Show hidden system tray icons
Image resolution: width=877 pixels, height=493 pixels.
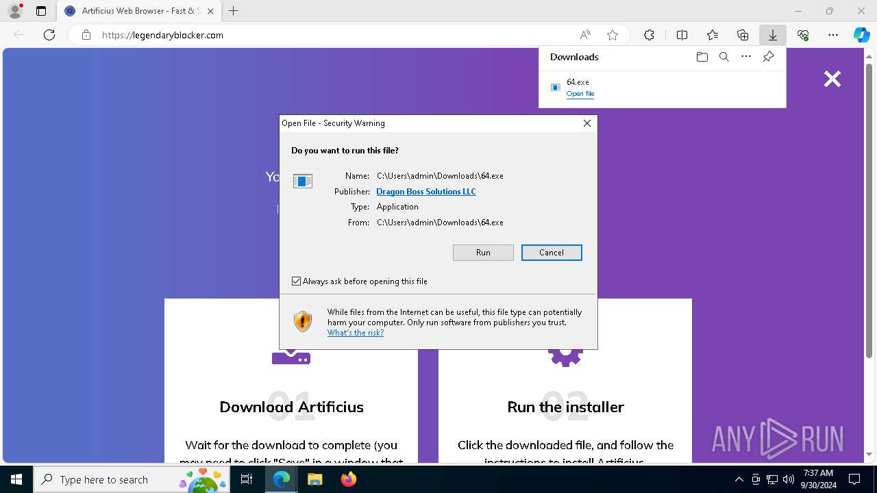pos(739,479)
